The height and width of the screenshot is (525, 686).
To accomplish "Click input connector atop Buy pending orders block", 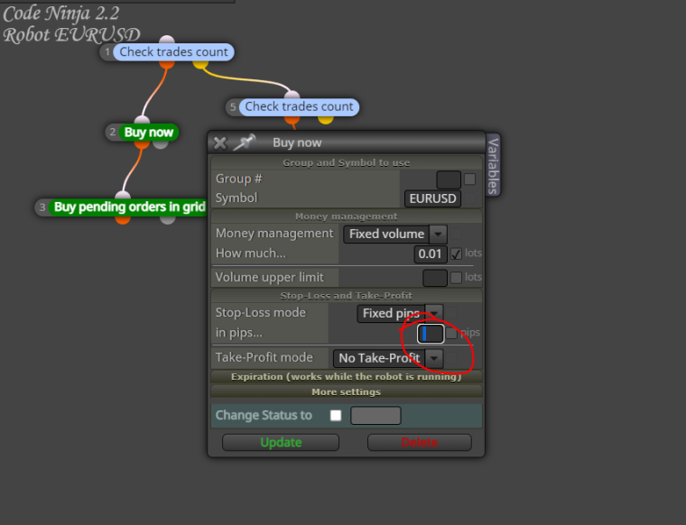I will point(123,195).
